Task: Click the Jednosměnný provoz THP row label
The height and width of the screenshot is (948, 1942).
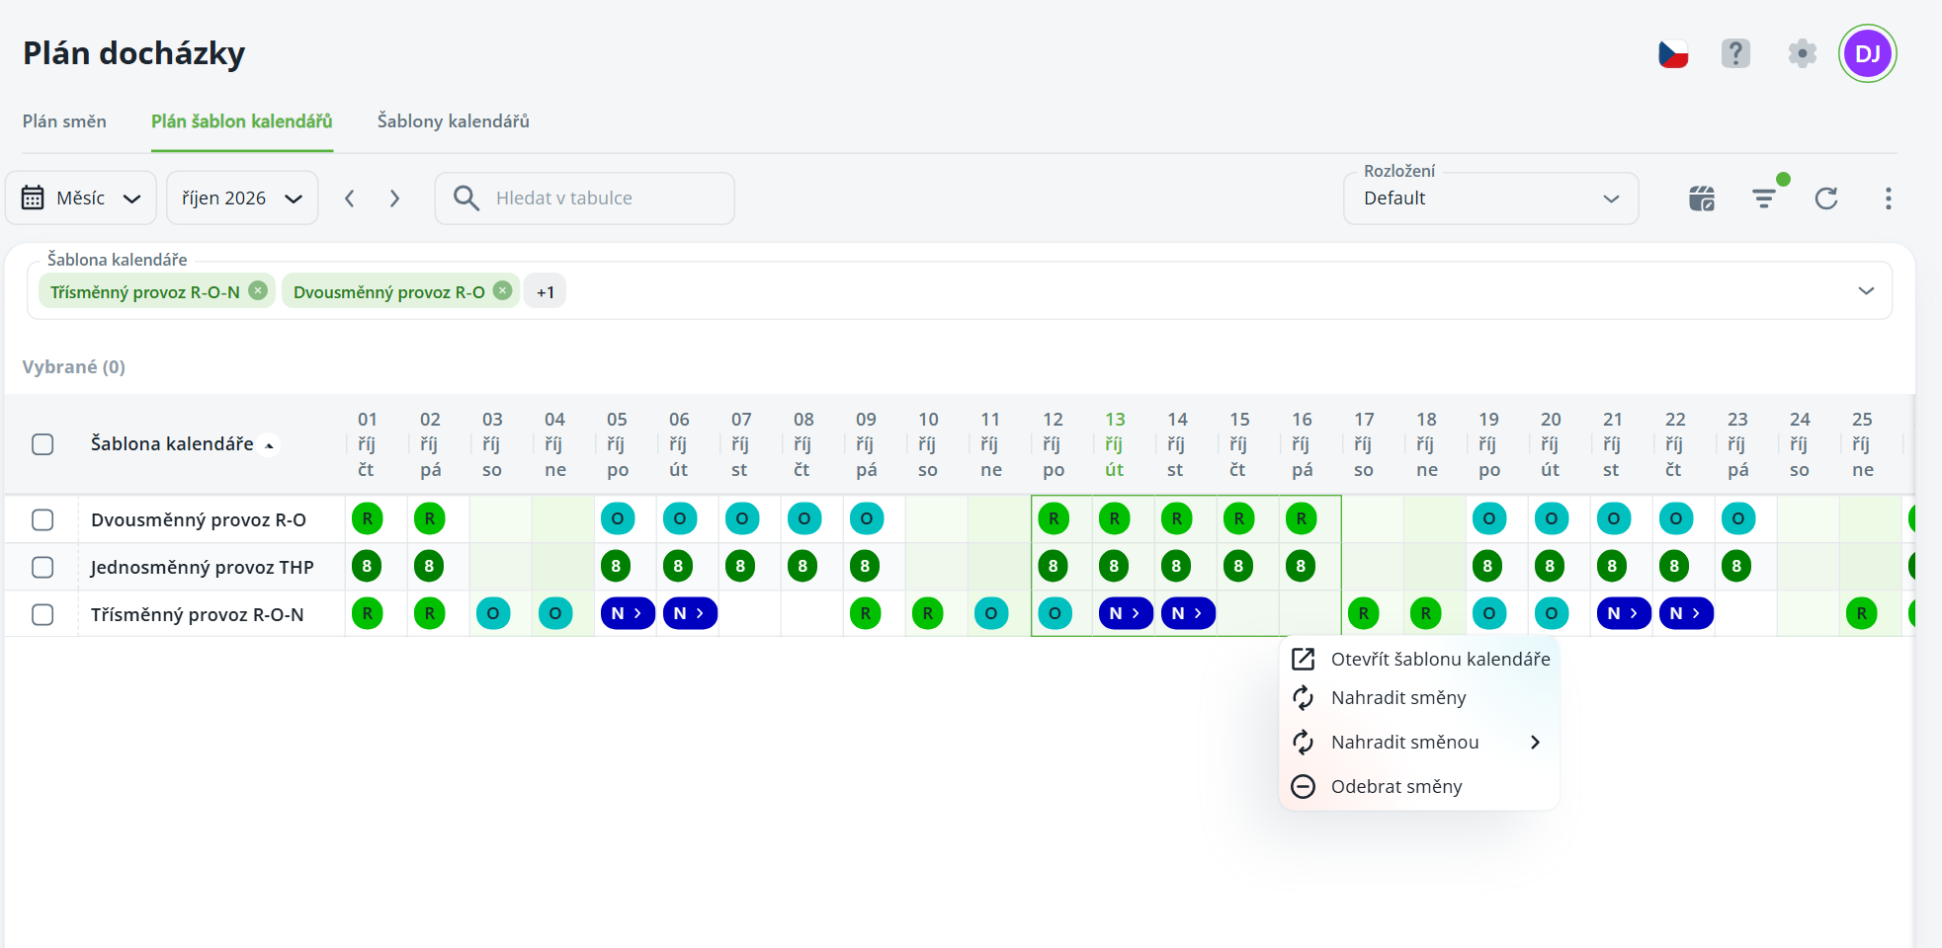Action: tap(203, 567)
